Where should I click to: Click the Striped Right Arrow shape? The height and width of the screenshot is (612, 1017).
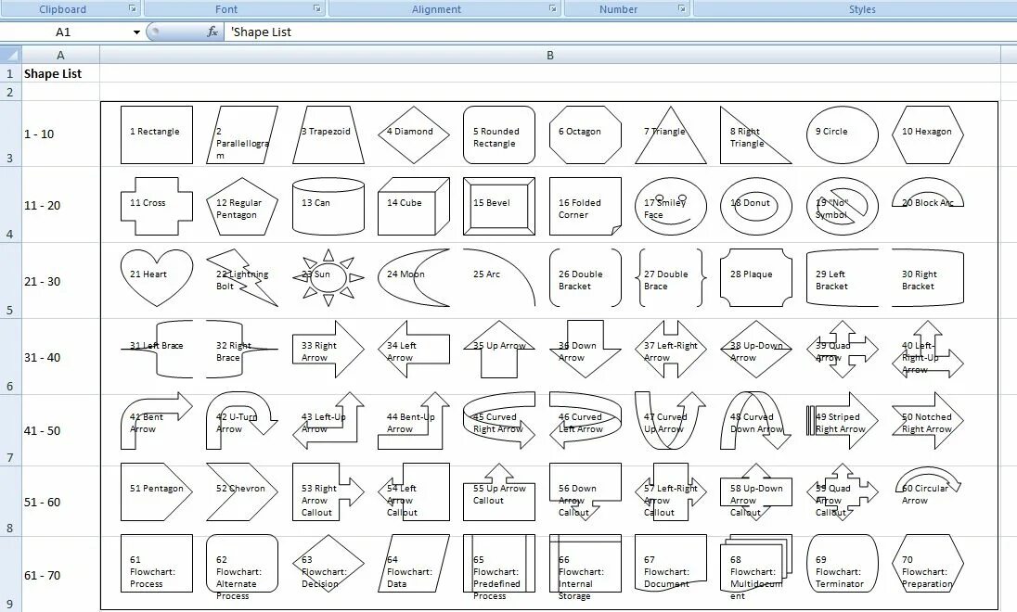(x=842, y=422)
